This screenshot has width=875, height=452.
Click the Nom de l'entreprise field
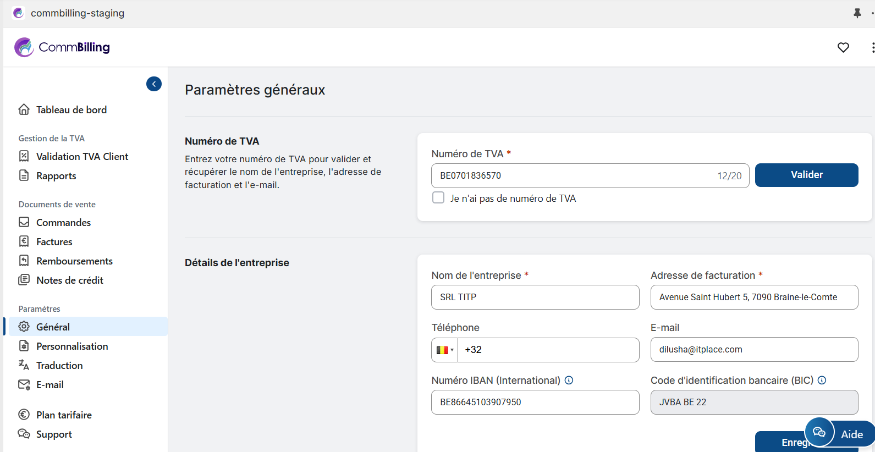(535, 297)
